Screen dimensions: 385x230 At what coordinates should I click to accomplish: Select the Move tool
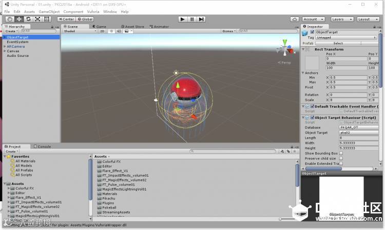point(19,19)
